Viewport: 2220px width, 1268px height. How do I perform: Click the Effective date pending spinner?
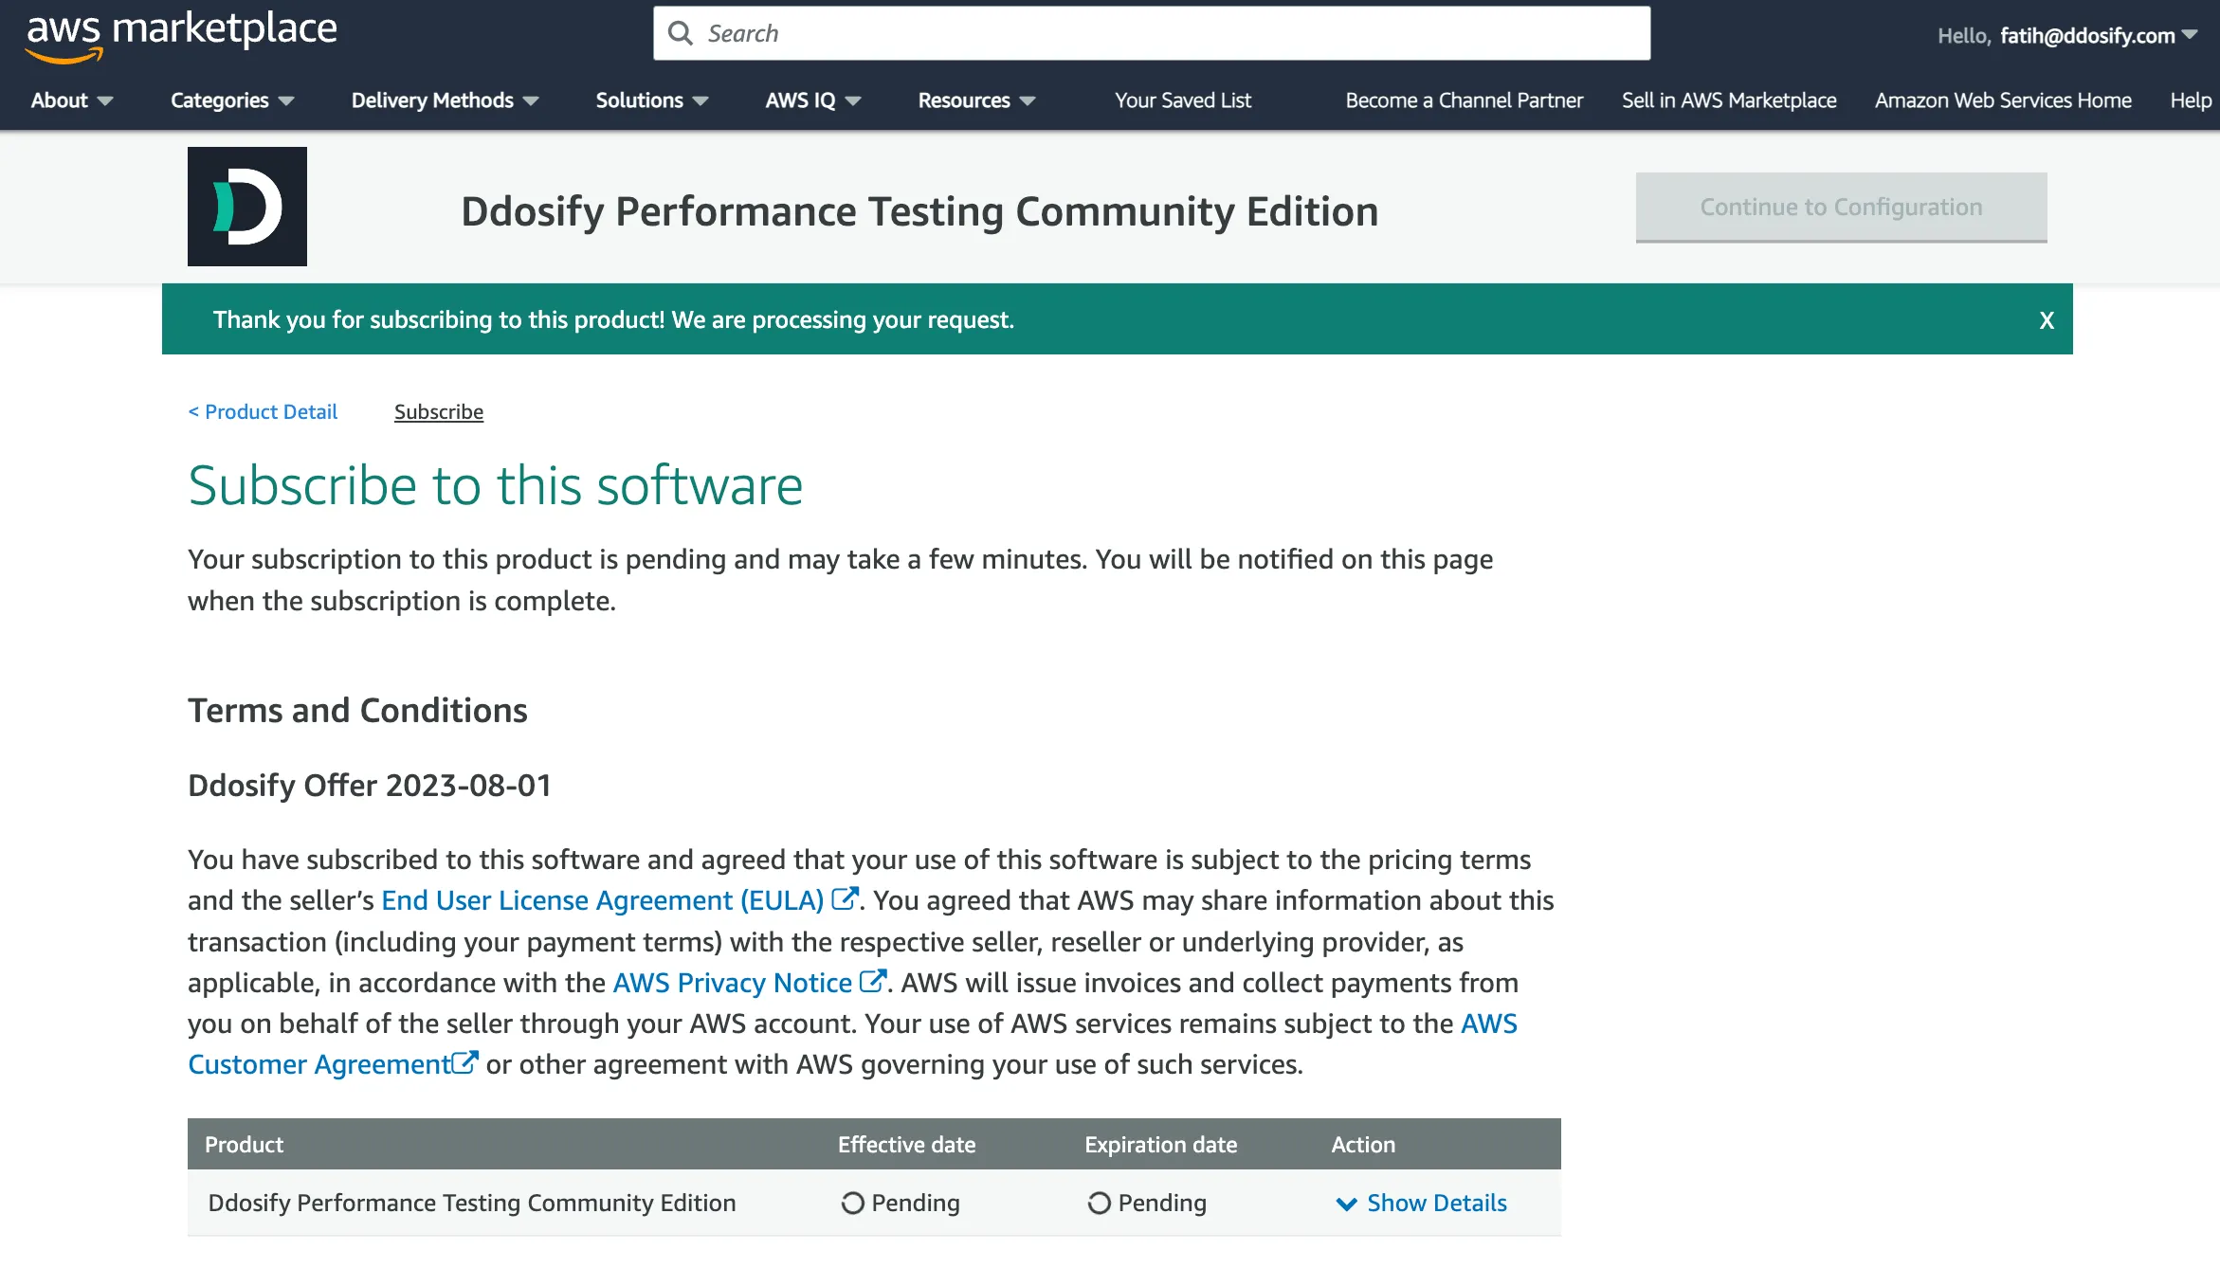[x=852, y=1203]
